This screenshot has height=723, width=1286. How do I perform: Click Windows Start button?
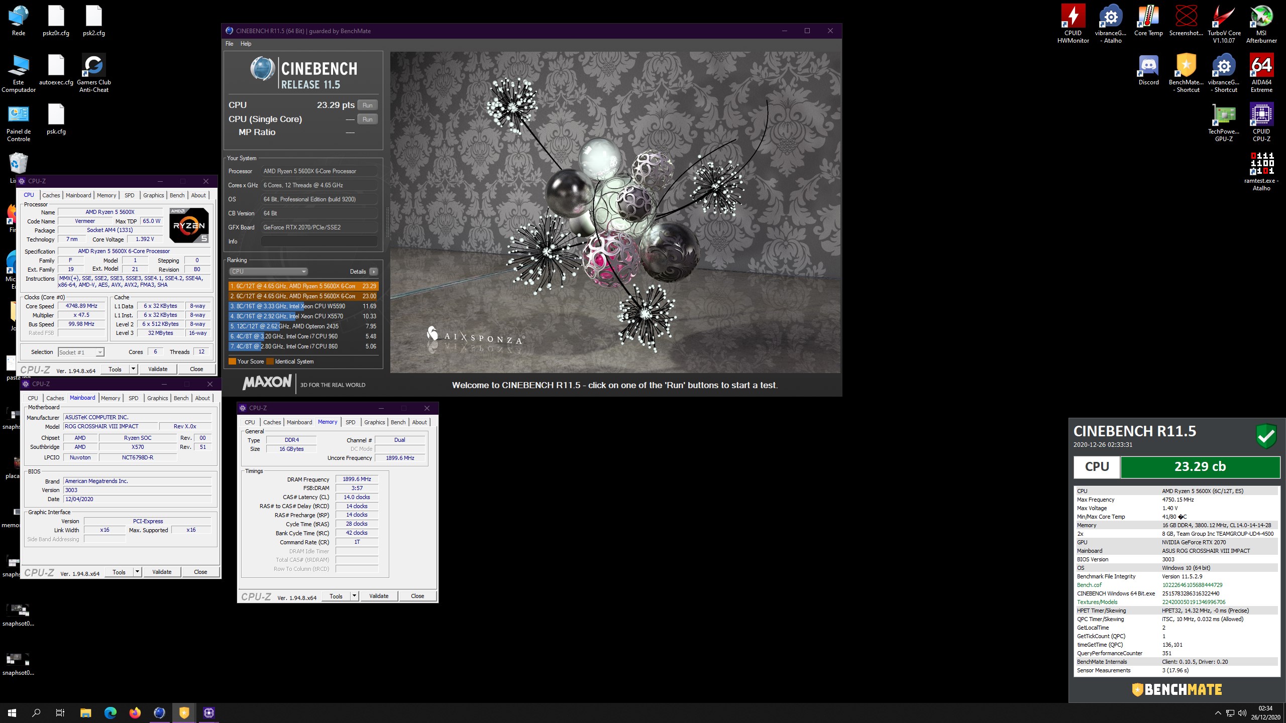pos(12,712)
